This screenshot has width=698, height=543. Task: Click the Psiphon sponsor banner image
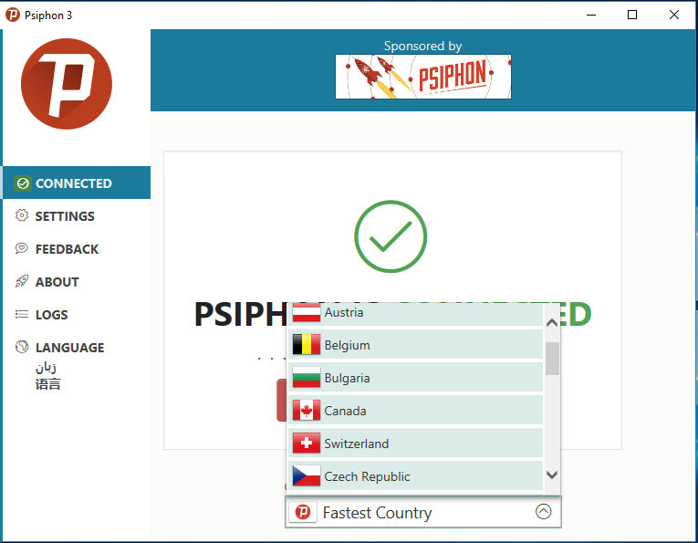tap(422, 77)
